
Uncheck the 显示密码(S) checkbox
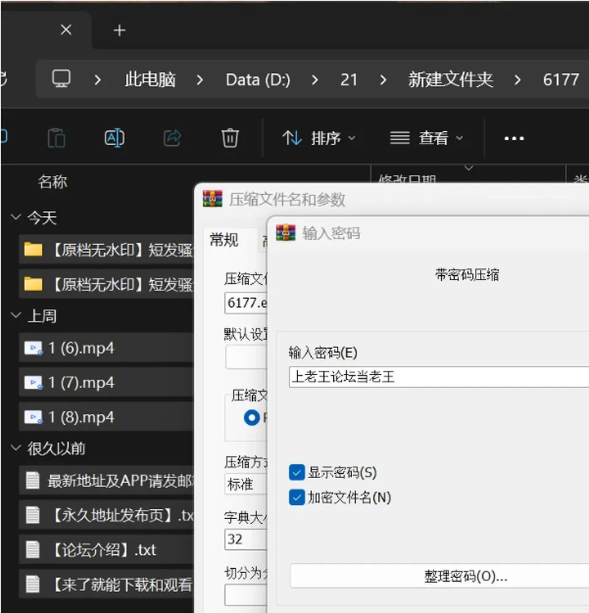[x=297, y=472]
